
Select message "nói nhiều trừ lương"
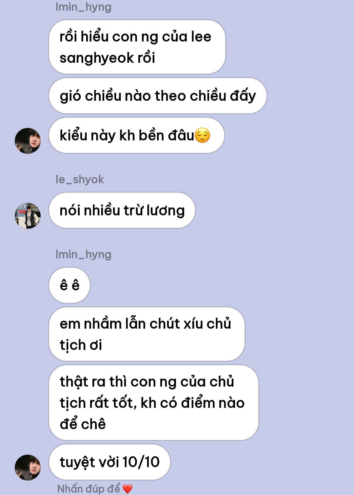[x=122, y=210]
